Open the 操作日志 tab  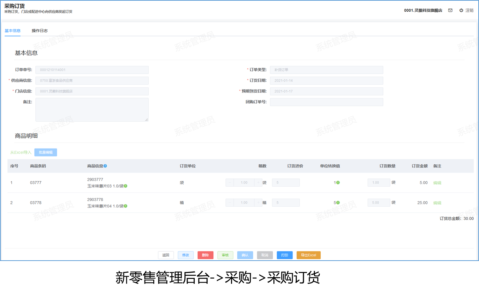(40, 31)
